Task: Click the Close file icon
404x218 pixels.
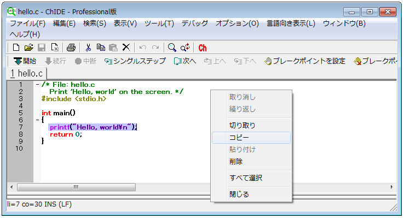Action: (55, 48)
